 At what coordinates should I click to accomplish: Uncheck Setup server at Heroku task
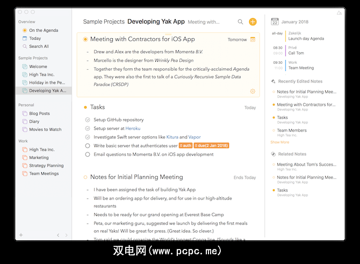[88, 128]
